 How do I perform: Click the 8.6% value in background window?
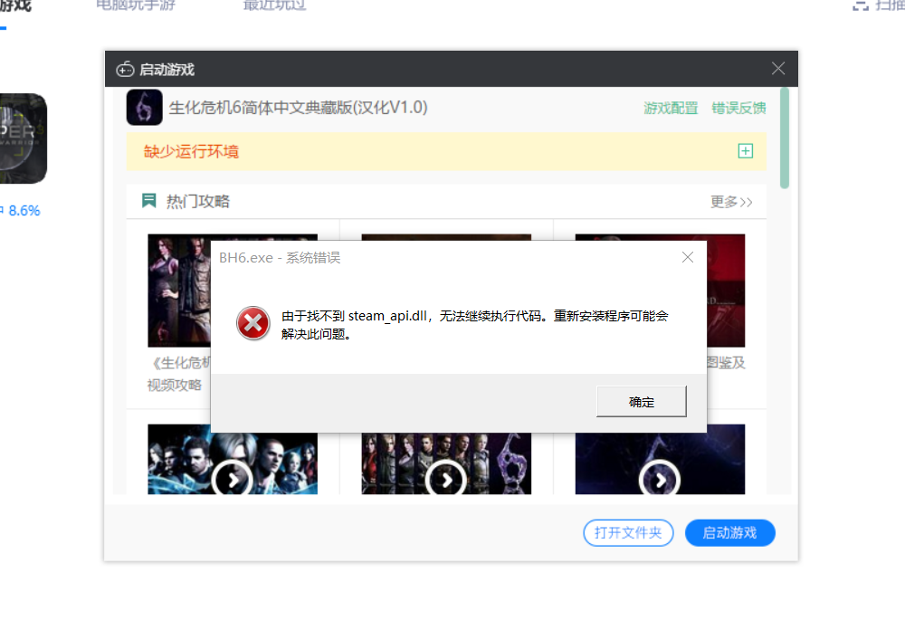click(x=24, y=211)
